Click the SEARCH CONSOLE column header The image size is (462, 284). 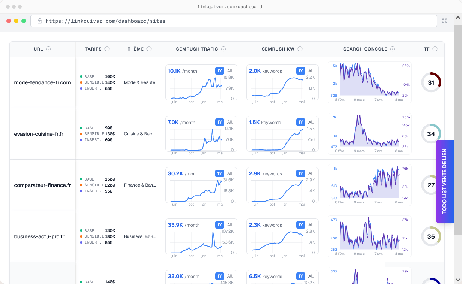pyautogui.click(x=365, y=49)
